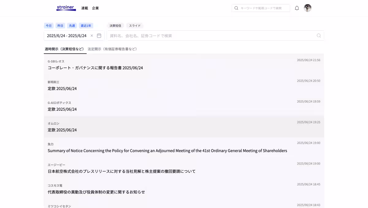Open オムロン's 定款 2025/06/24 document
This screenshot has height=208, width=368.
62,130
